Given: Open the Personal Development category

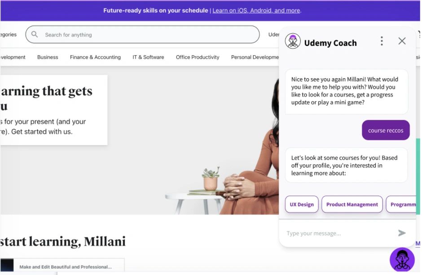Looking at the screenshot, I should 255,57.
